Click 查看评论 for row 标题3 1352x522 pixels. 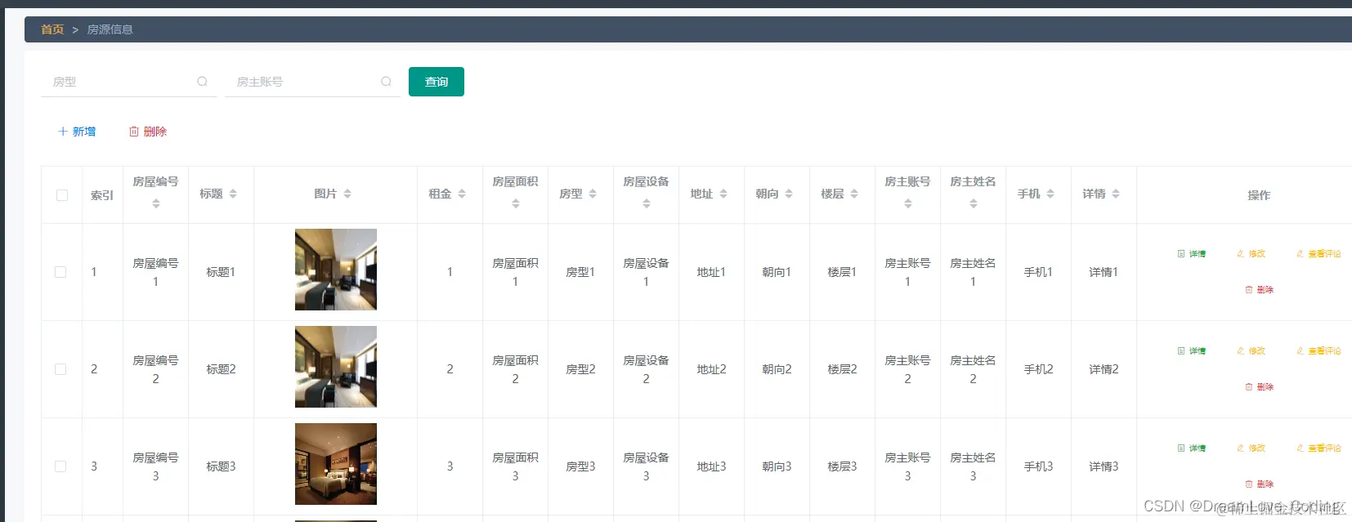tap(1318, 448)
